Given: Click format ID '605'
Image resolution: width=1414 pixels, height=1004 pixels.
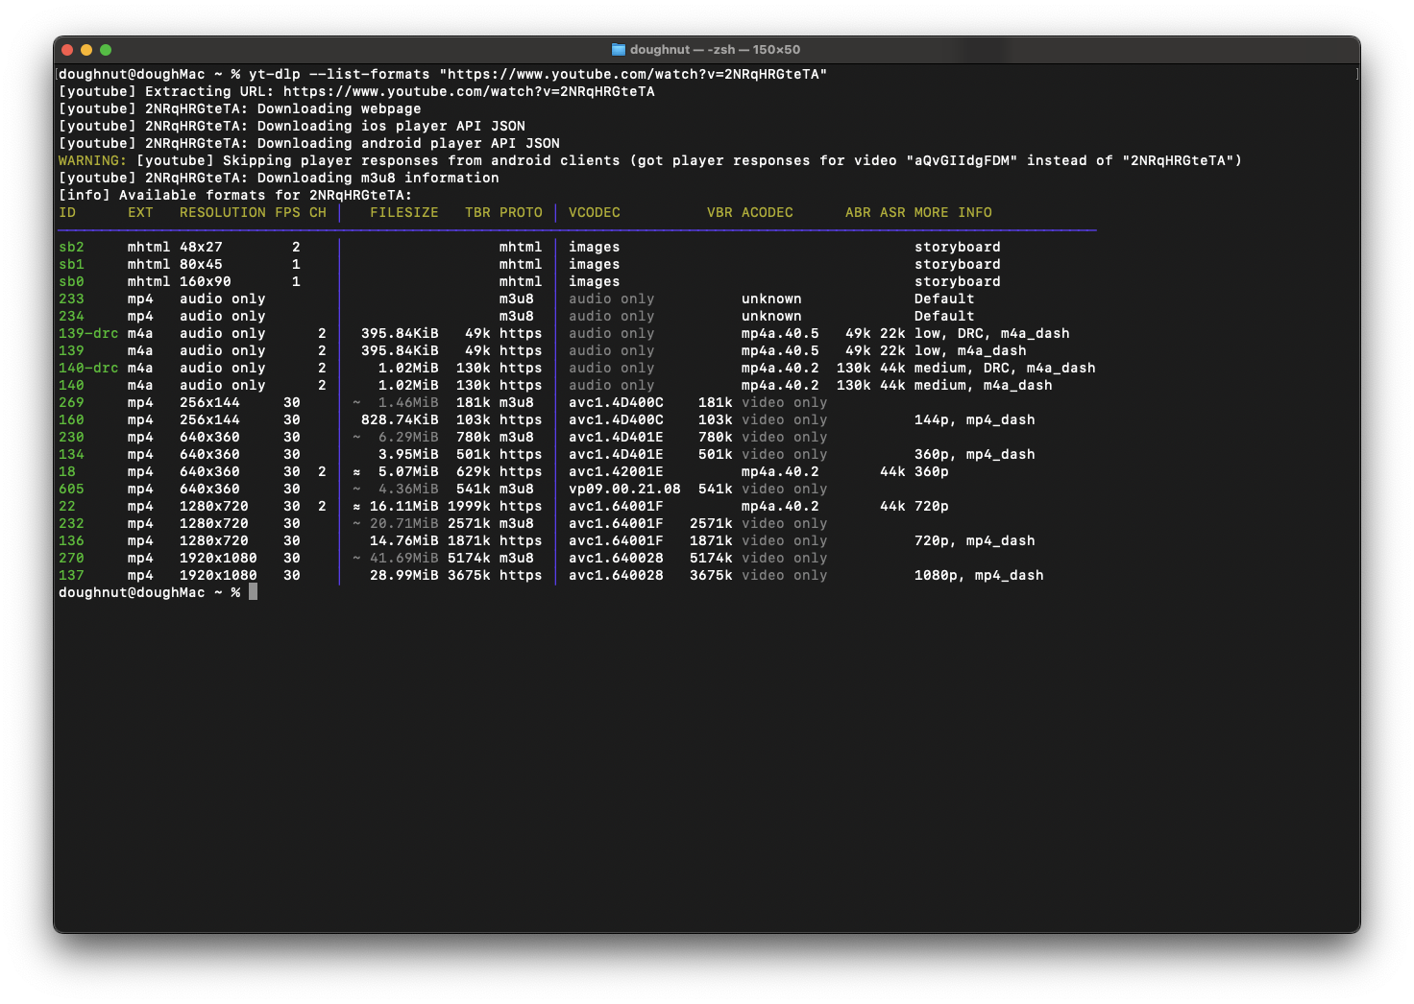Looking at the screenshot, I should 71,489.
